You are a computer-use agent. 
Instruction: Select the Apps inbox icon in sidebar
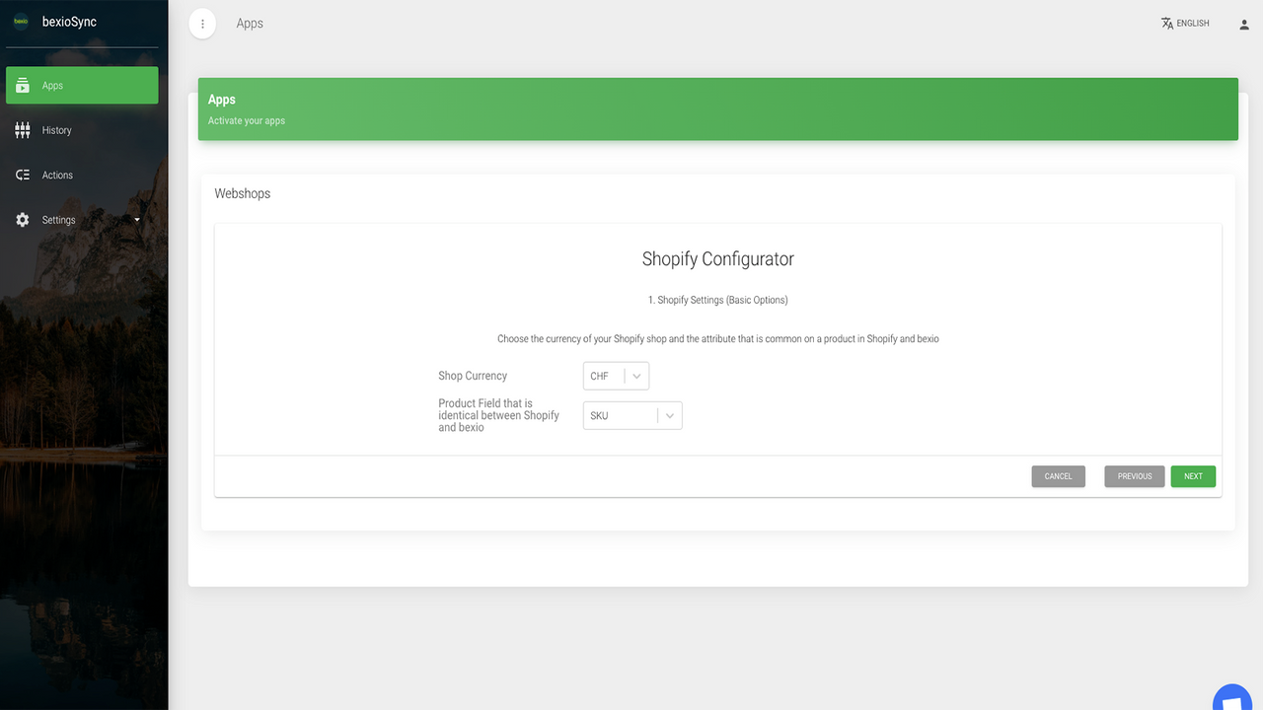coord(22,85)
